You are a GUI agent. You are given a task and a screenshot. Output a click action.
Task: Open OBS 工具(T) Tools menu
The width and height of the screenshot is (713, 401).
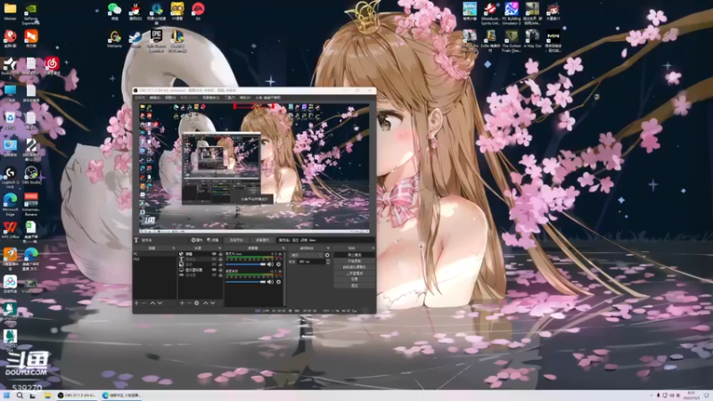pos(230,97)
